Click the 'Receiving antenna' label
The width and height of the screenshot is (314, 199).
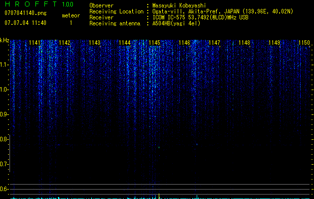tap(115, 23)
